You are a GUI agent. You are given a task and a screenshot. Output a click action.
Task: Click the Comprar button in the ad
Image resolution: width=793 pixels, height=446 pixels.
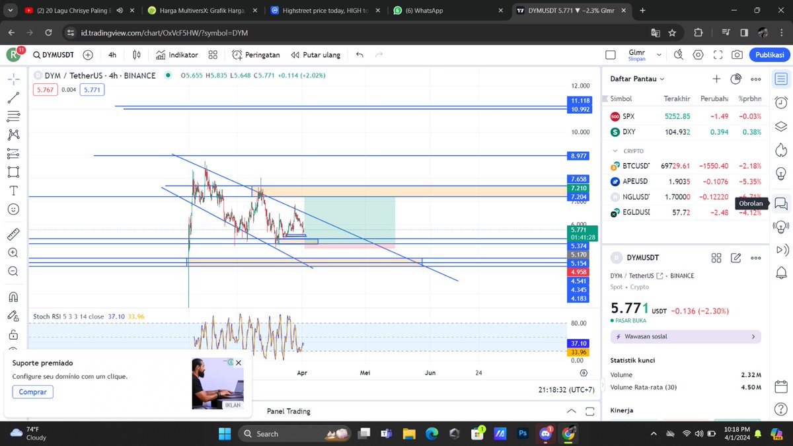[x=32, y=392]
